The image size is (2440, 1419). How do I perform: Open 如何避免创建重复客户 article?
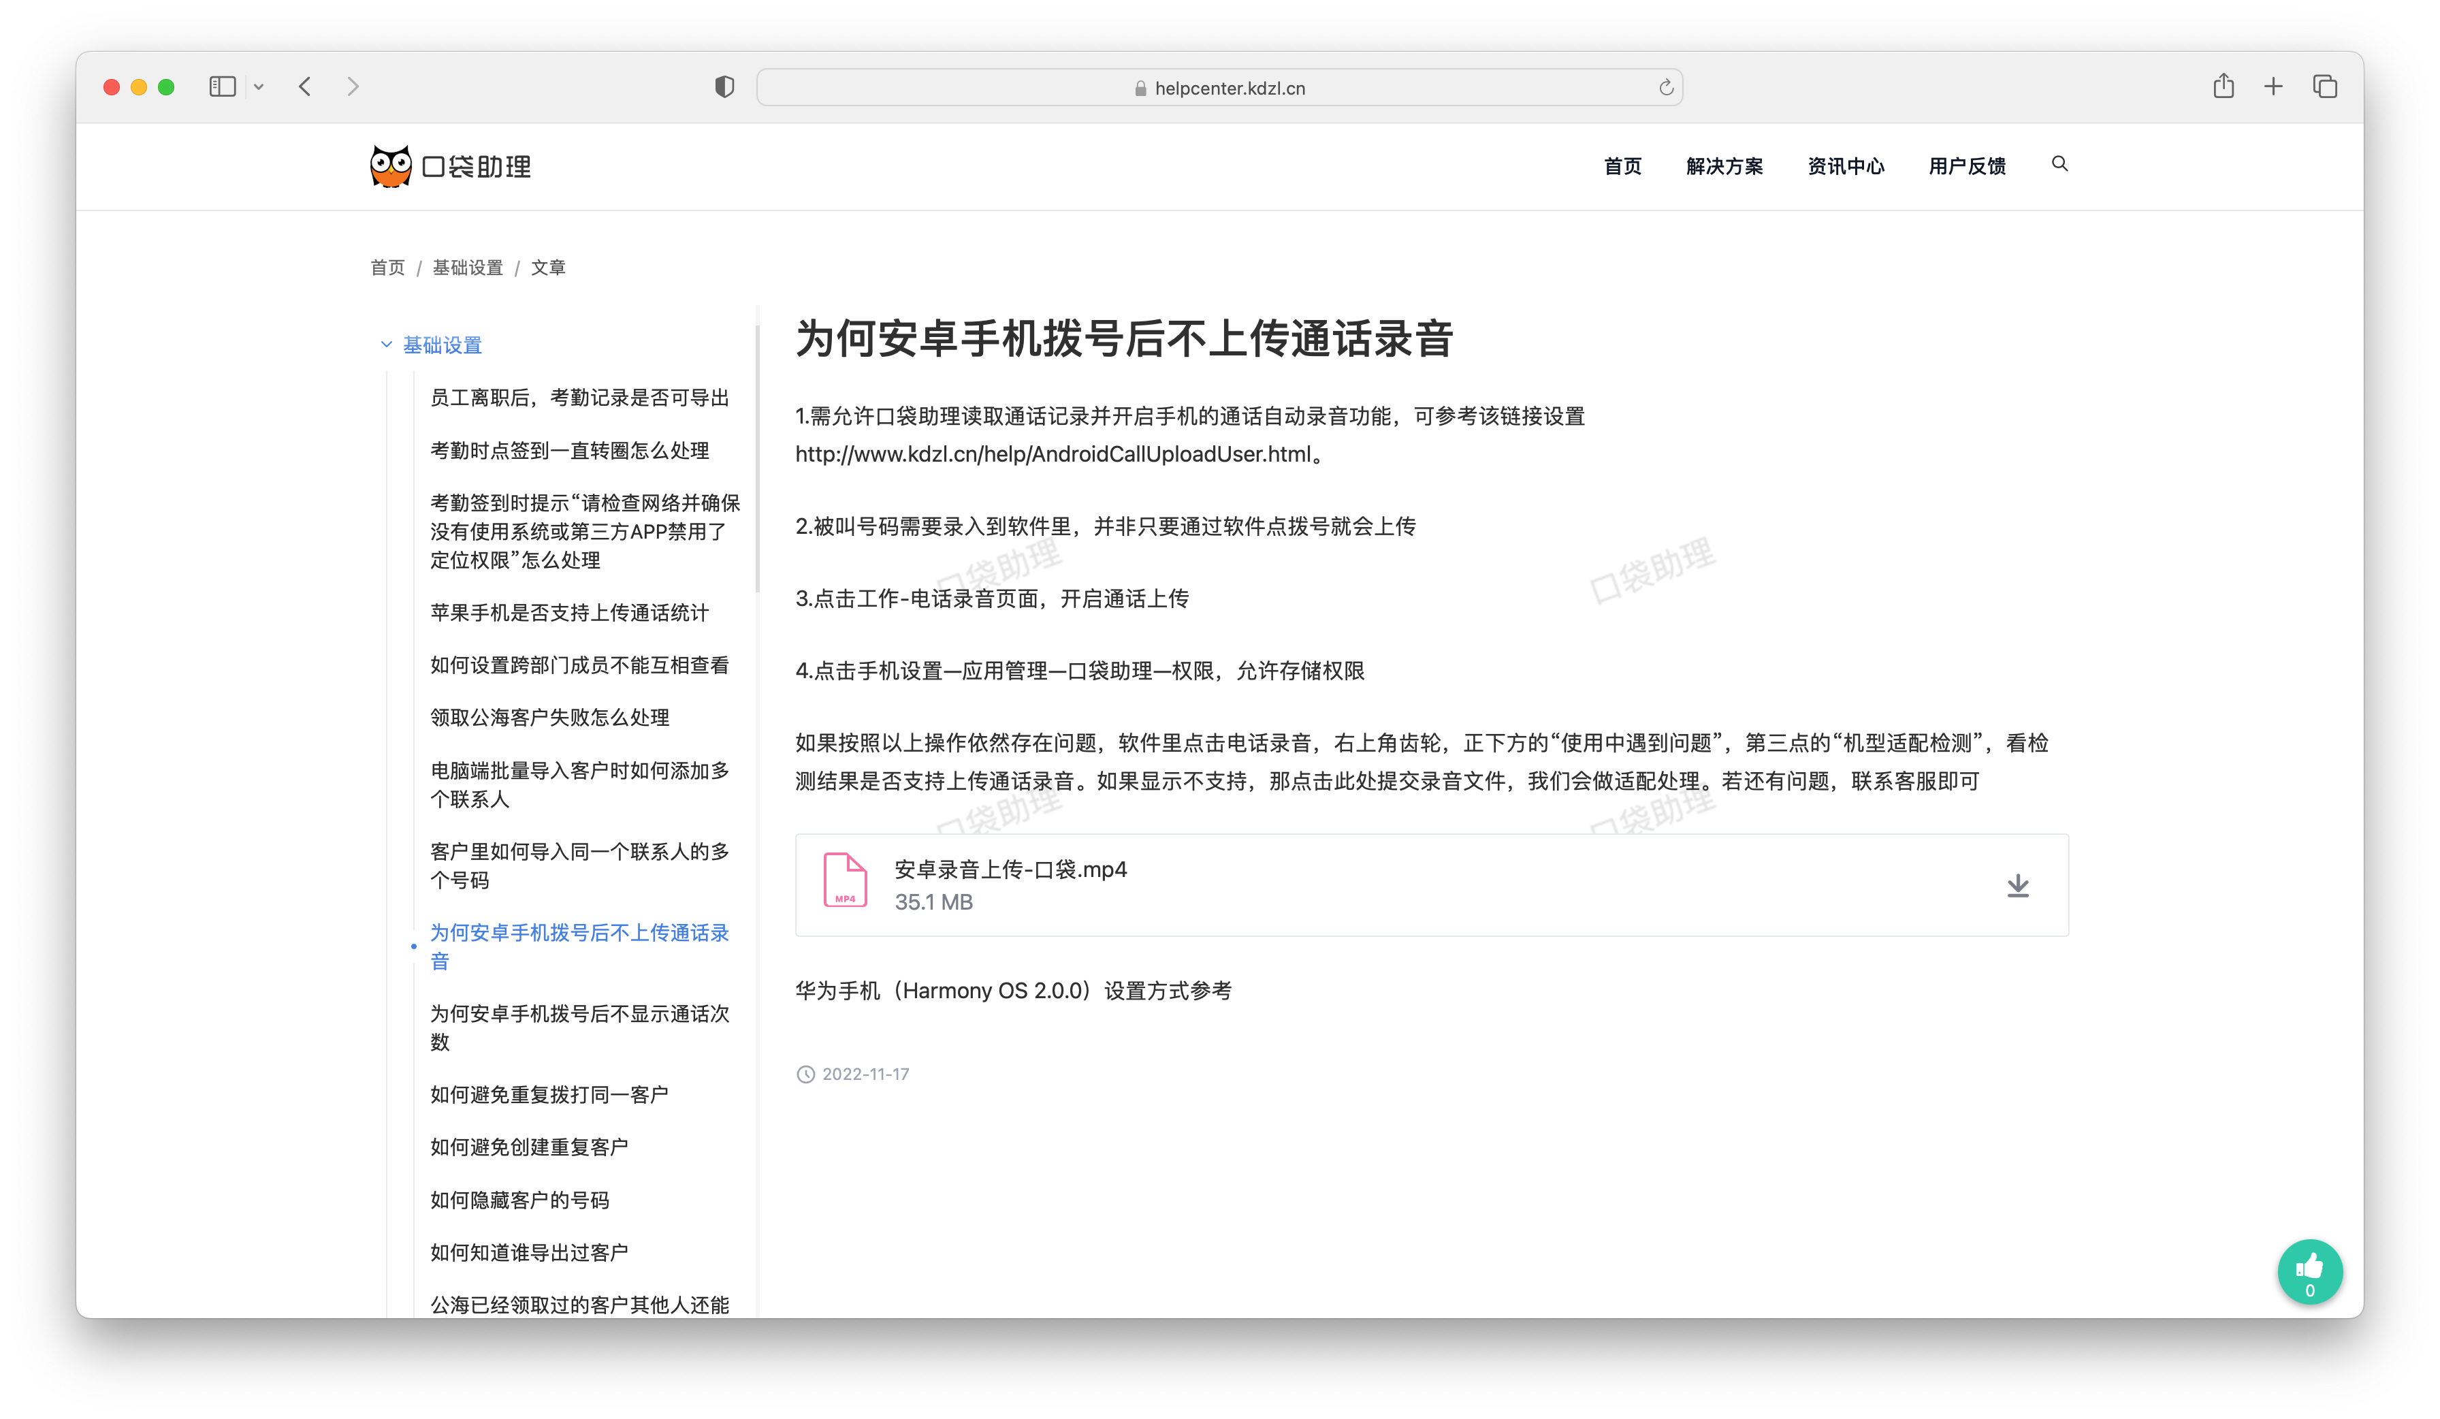530,1147
